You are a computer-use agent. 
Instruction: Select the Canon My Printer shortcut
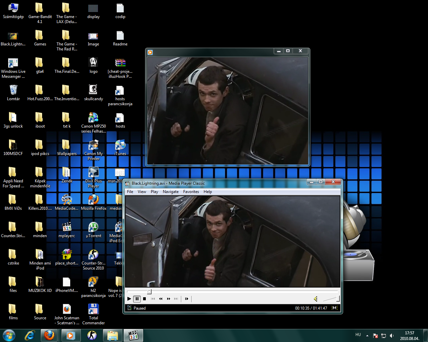(94, 150)
